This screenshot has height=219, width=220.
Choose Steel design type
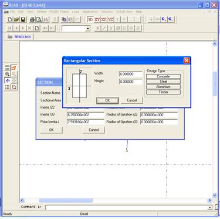pos(163,82)
